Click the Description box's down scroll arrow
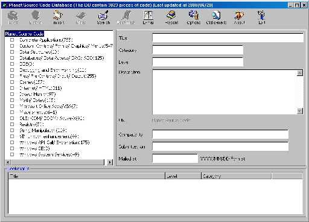 [300, 111]
